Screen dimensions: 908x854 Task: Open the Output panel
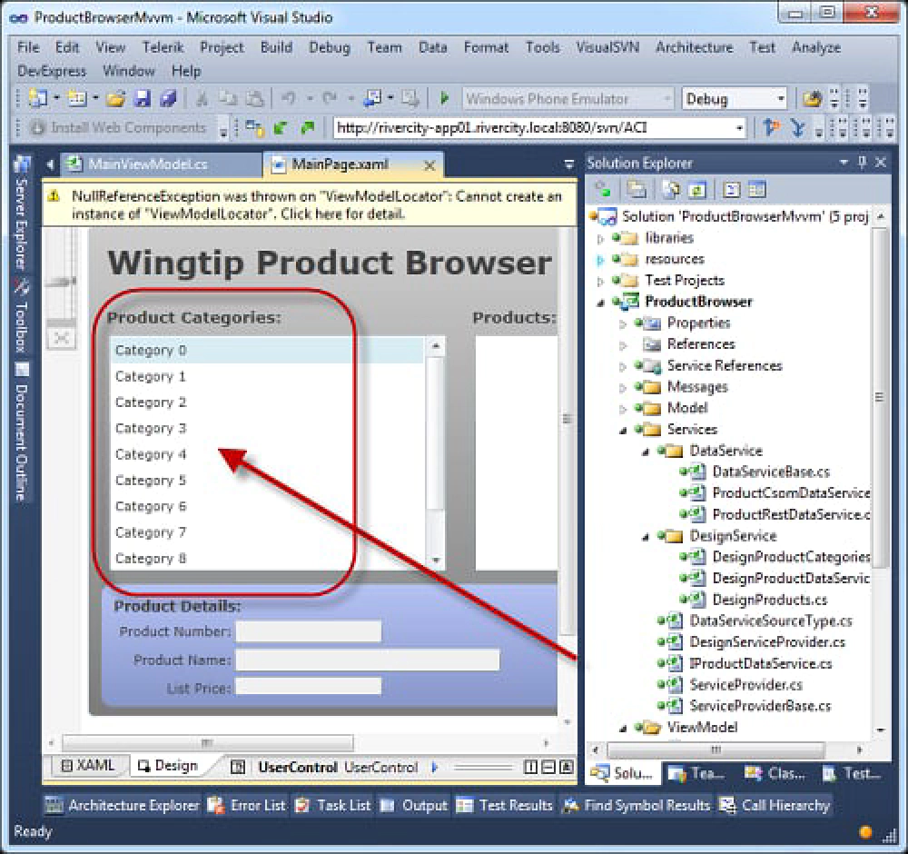click(415, 805)
